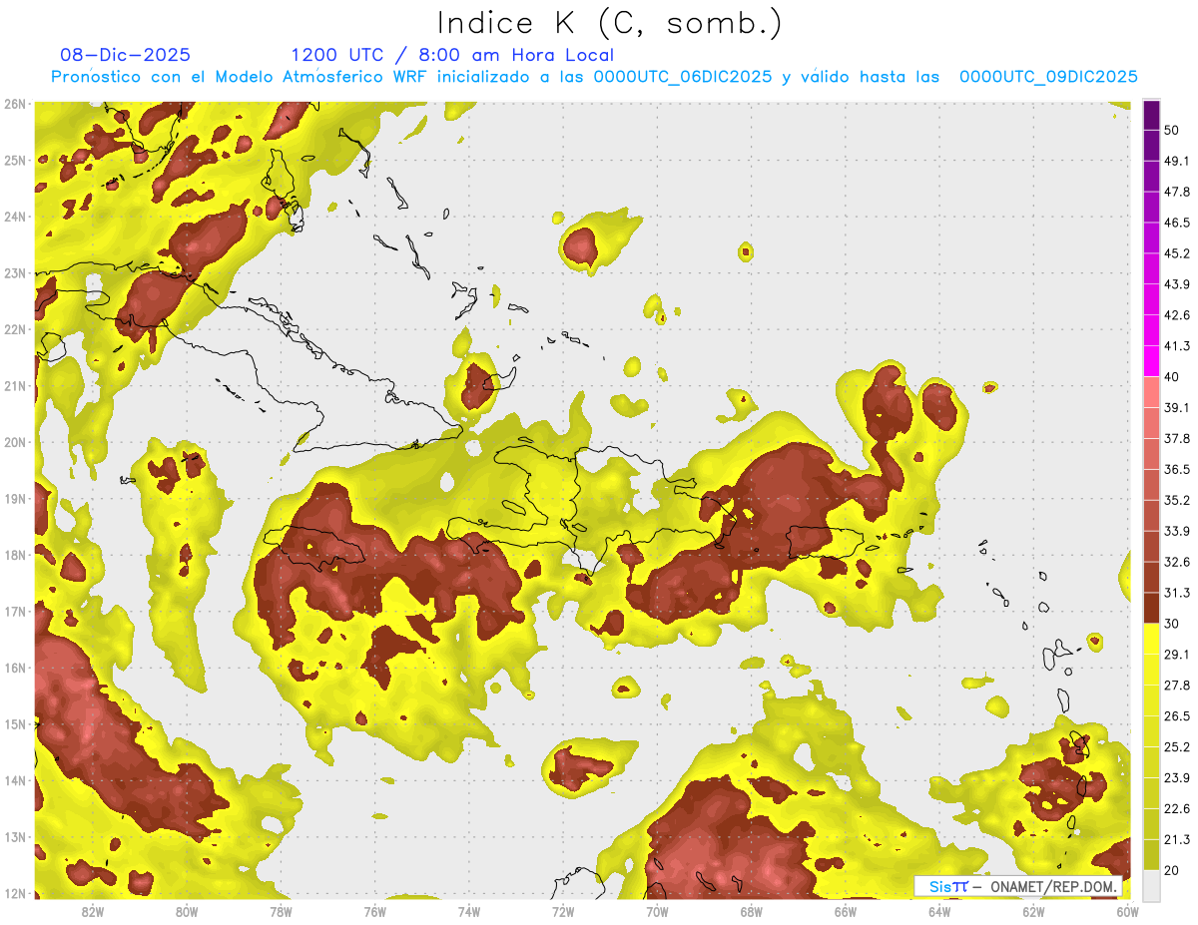
Task: Click the longitude label 74W
Action: pyautogui.click(x=469, y=911)
